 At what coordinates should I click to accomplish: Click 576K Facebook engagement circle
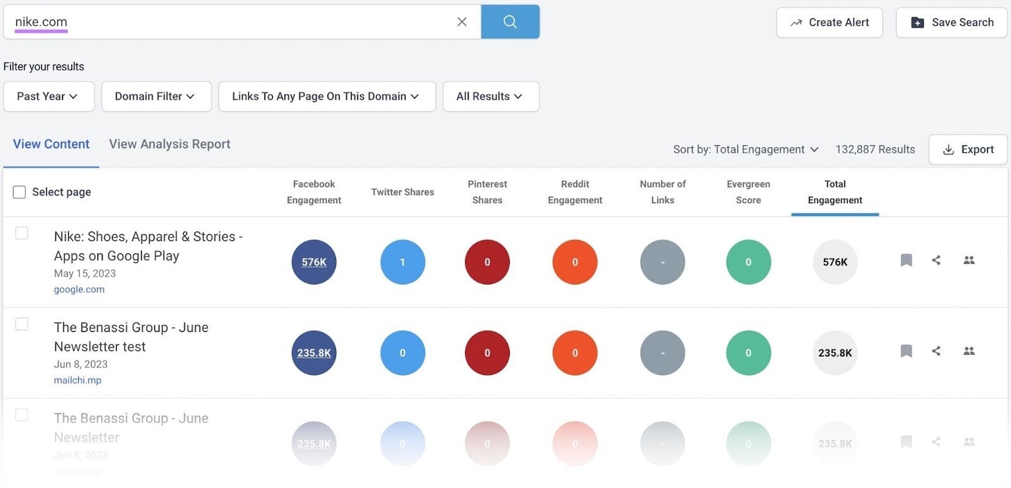(x=314, y=262)
